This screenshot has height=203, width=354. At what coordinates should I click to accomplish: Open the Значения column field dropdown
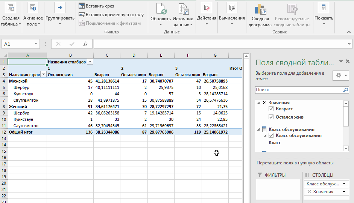(344, 192)
